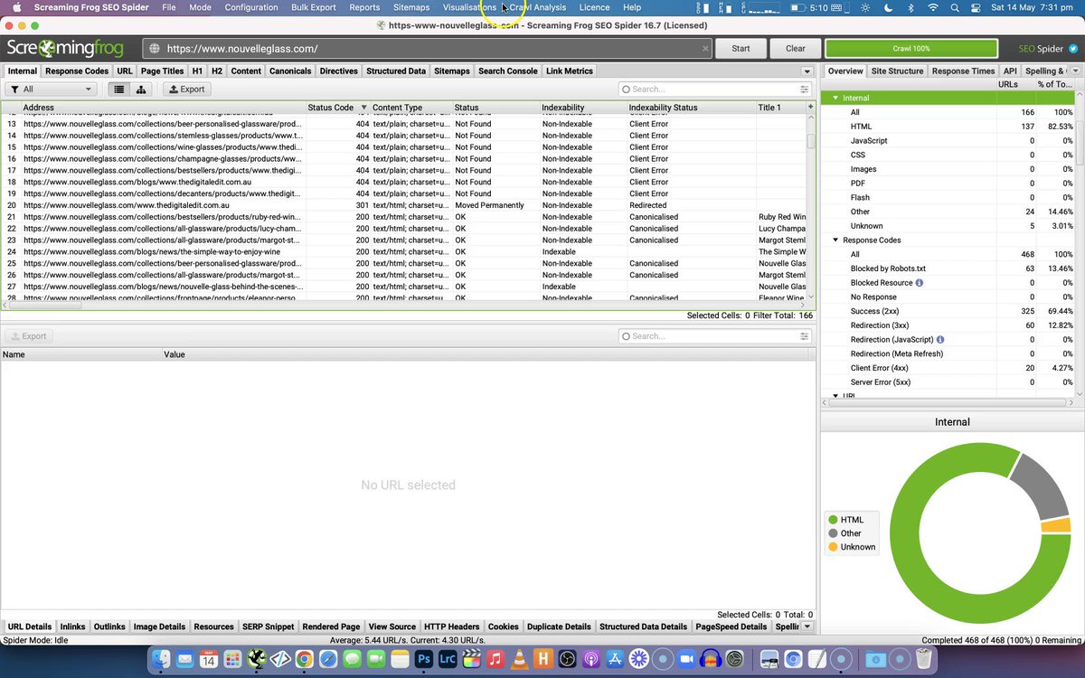Screen dimensions: 1085x678
Task: Open bottom tabs overflow dropdown arrow
Action: [807, 626]
